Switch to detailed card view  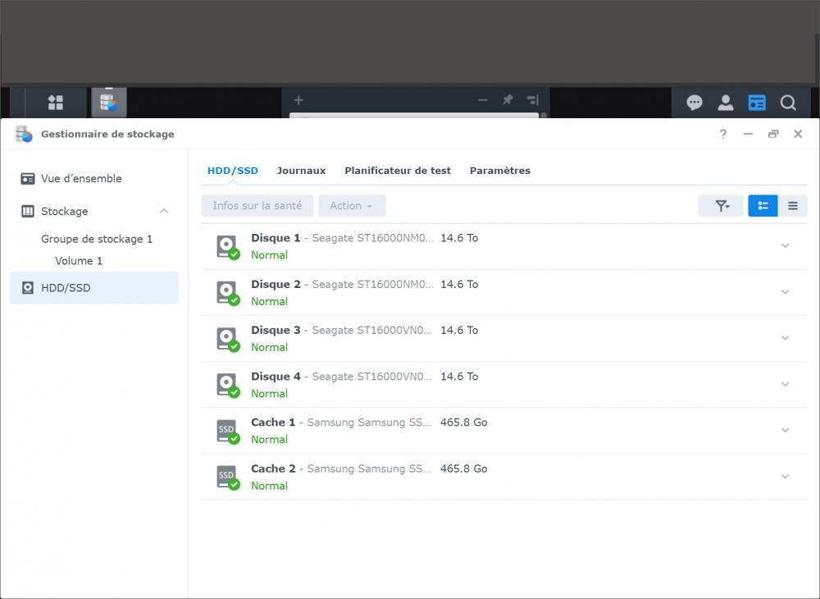(763, 206)
